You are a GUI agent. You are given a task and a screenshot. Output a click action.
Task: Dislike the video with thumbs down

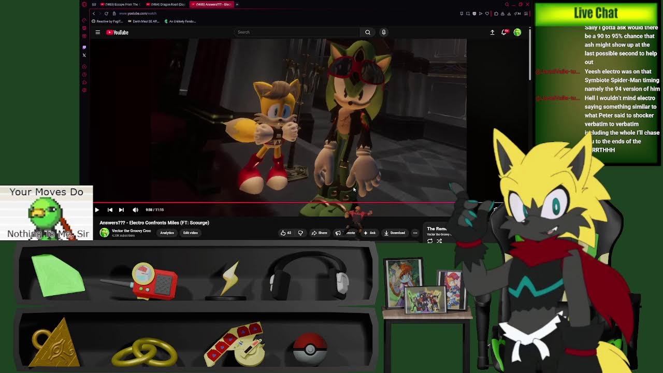(300, 233)
